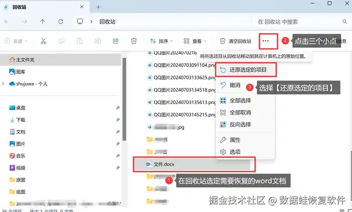Click the Rename icon in toolbar
Image resolution: width=352 pixels, height=212 pixels.
(x=98, y=41)
